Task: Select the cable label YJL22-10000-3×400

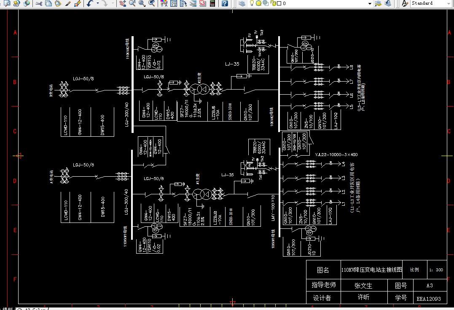Action: click(336, 154)
